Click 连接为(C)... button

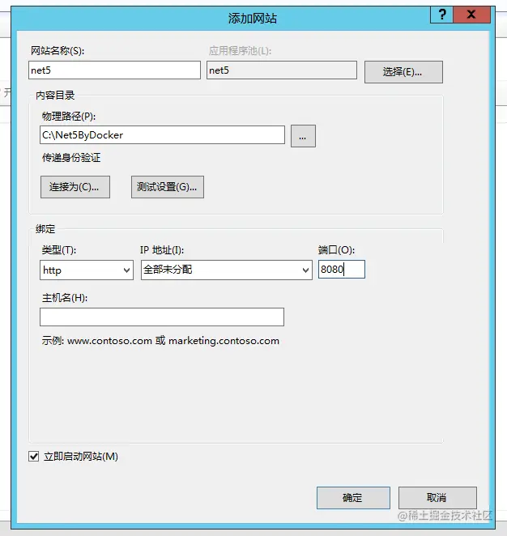[x=75, y=187]
